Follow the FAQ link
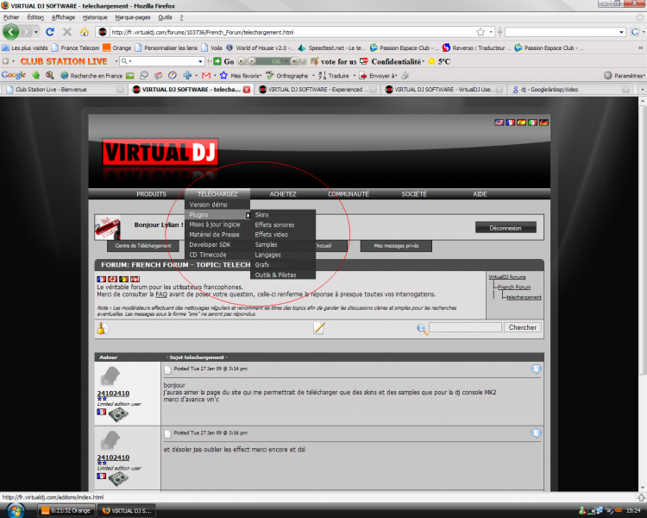Viewport: 647px width, 518px height. 161,294
